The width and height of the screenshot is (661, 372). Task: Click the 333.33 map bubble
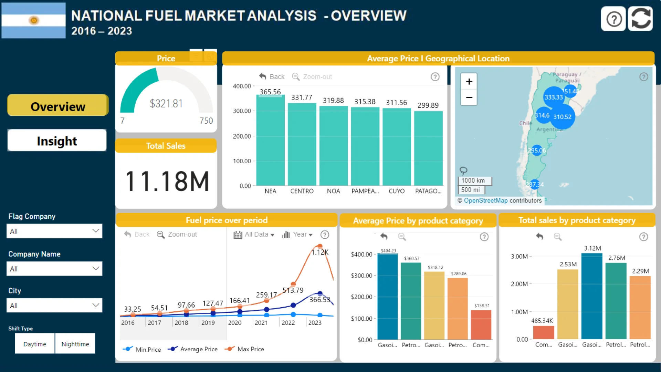point(554,97)
